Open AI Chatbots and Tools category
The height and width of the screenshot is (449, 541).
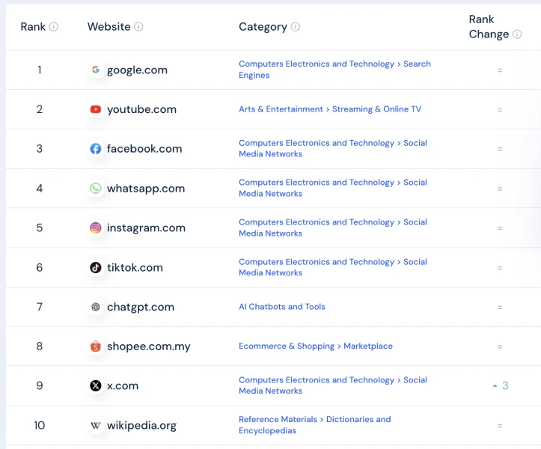click(x=282, y=307)
